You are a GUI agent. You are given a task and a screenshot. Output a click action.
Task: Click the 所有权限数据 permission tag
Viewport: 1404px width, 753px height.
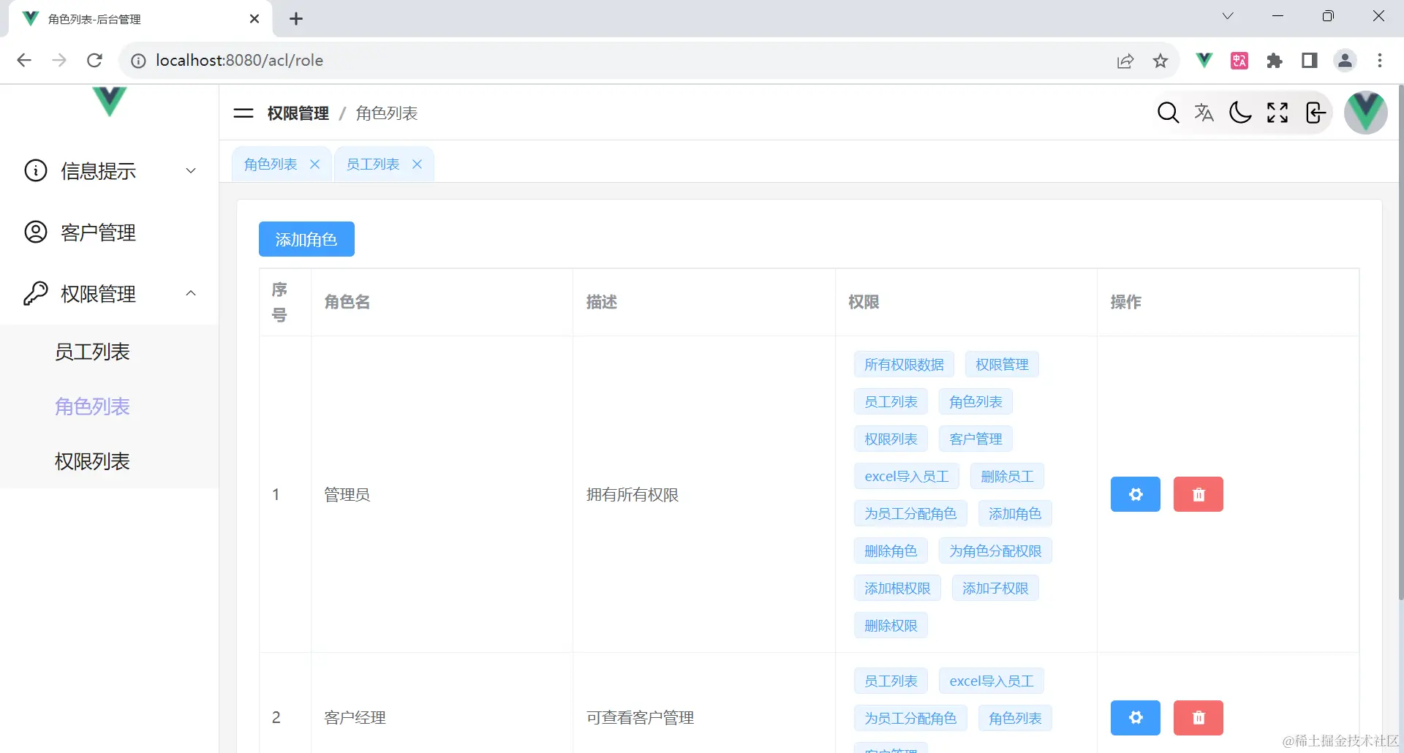(904, 365)
